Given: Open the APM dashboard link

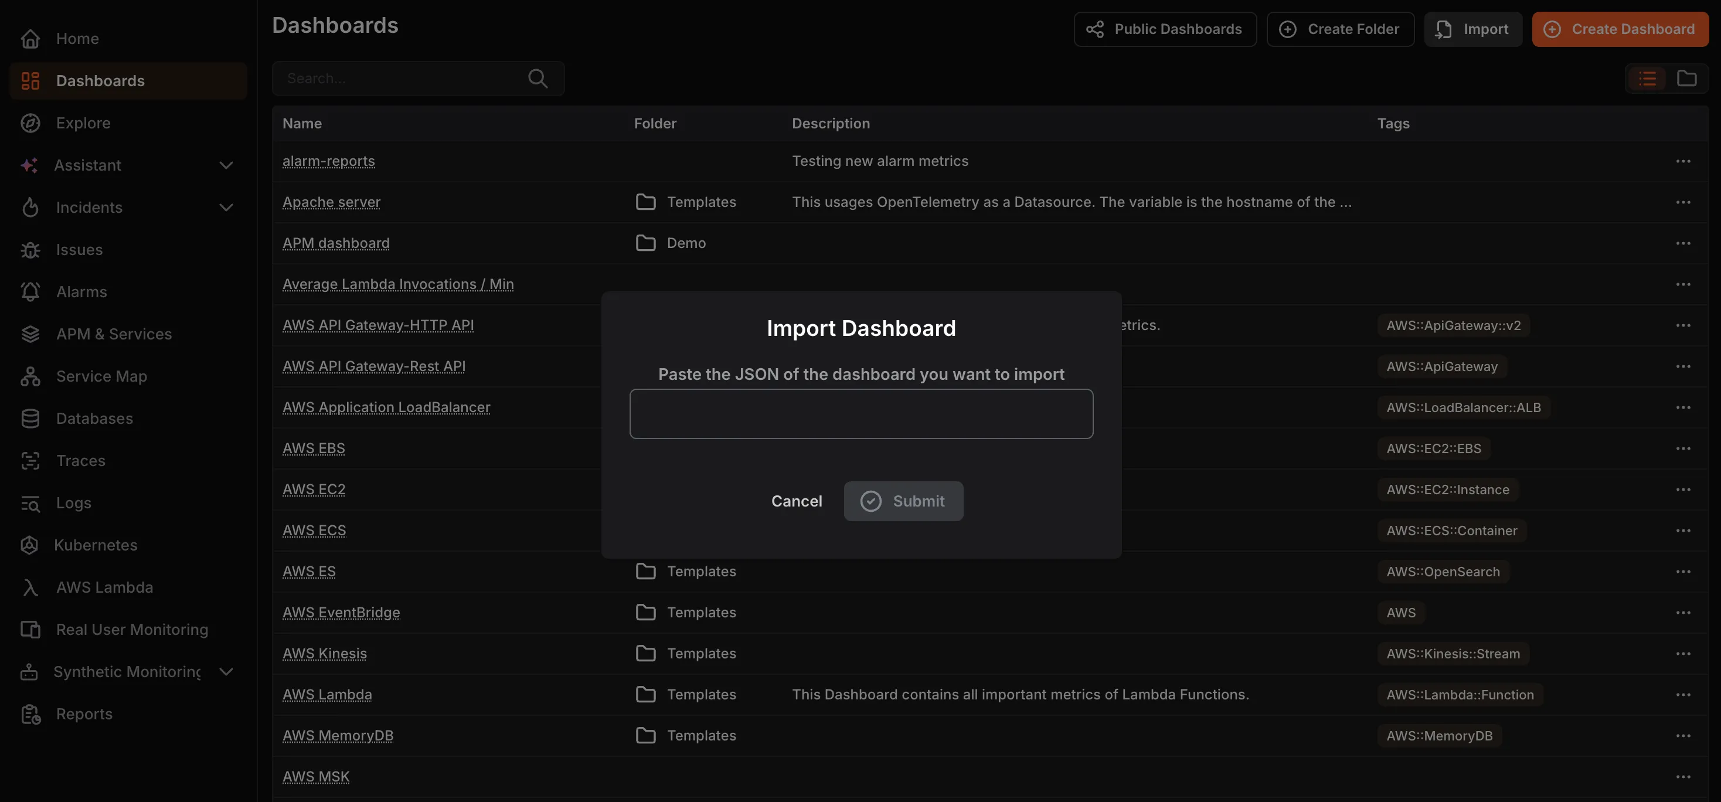Looking at the screenshot, I should 336,243.
